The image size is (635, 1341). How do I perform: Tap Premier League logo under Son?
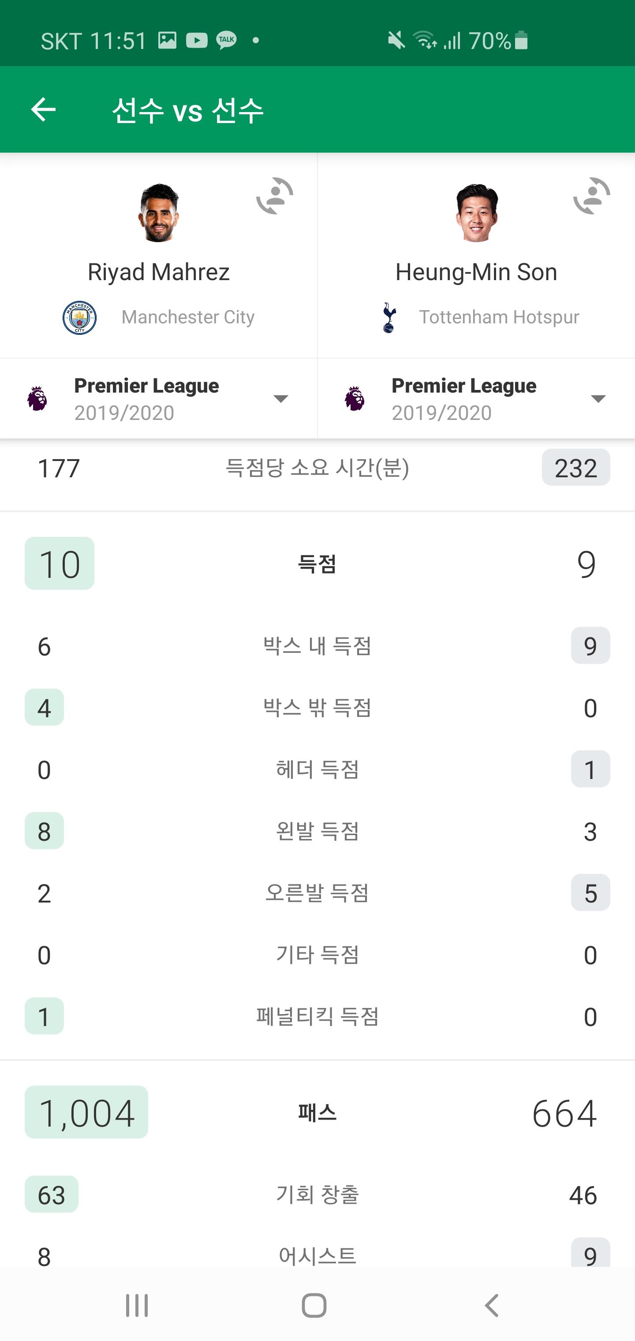tap(355, 399)
